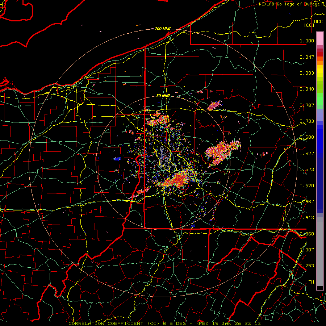The height and width of the screenshot is (326, 326).
Task: Select the 0.467 scale value
Action: [x=307, y=202]
